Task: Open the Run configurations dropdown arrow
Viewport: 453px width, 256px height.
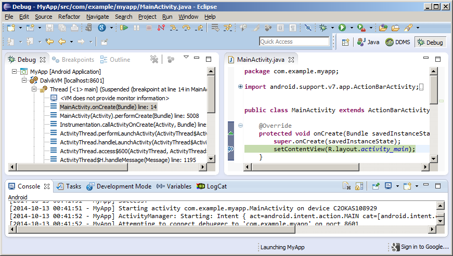Action: tap(352, 28)
